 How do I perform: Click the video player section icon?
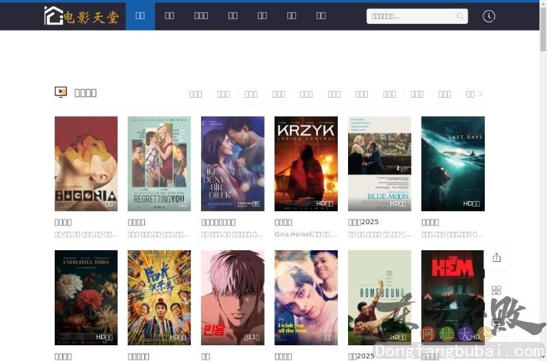pos(61,92)
